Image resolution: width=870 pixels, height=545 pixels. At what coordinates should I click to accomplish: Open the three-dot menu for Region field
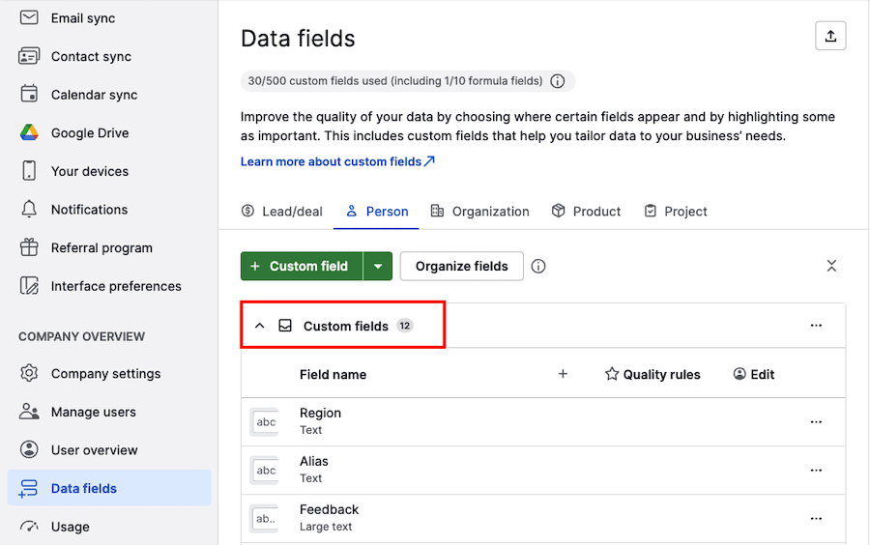pyautogui.click(x=816, y=422)
